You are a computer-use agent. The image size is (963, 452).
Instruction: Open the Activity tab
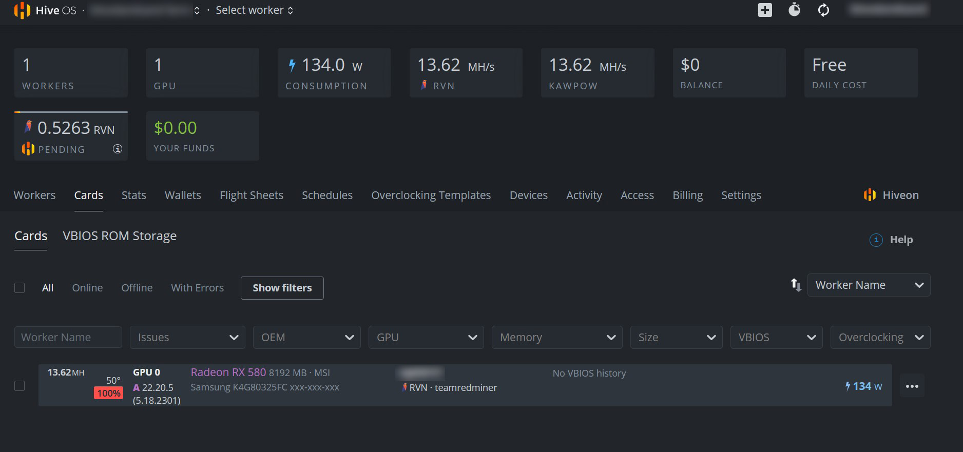[x=584, y=195]
